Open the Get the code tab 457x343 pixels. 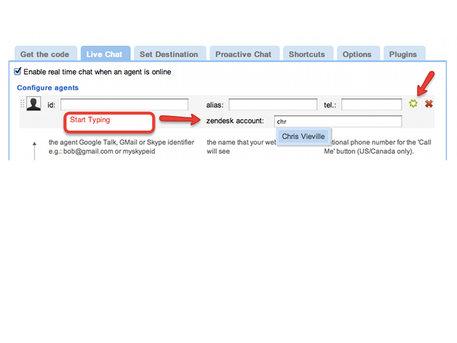click(45, 54)
